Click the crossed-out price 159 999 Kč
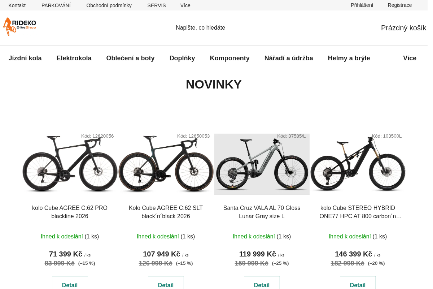The image size is (433, 289). click(252, 263)
